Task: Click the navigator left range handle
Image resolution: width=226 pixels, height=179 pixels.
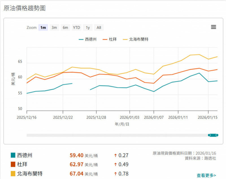Action: click(209, 135)
